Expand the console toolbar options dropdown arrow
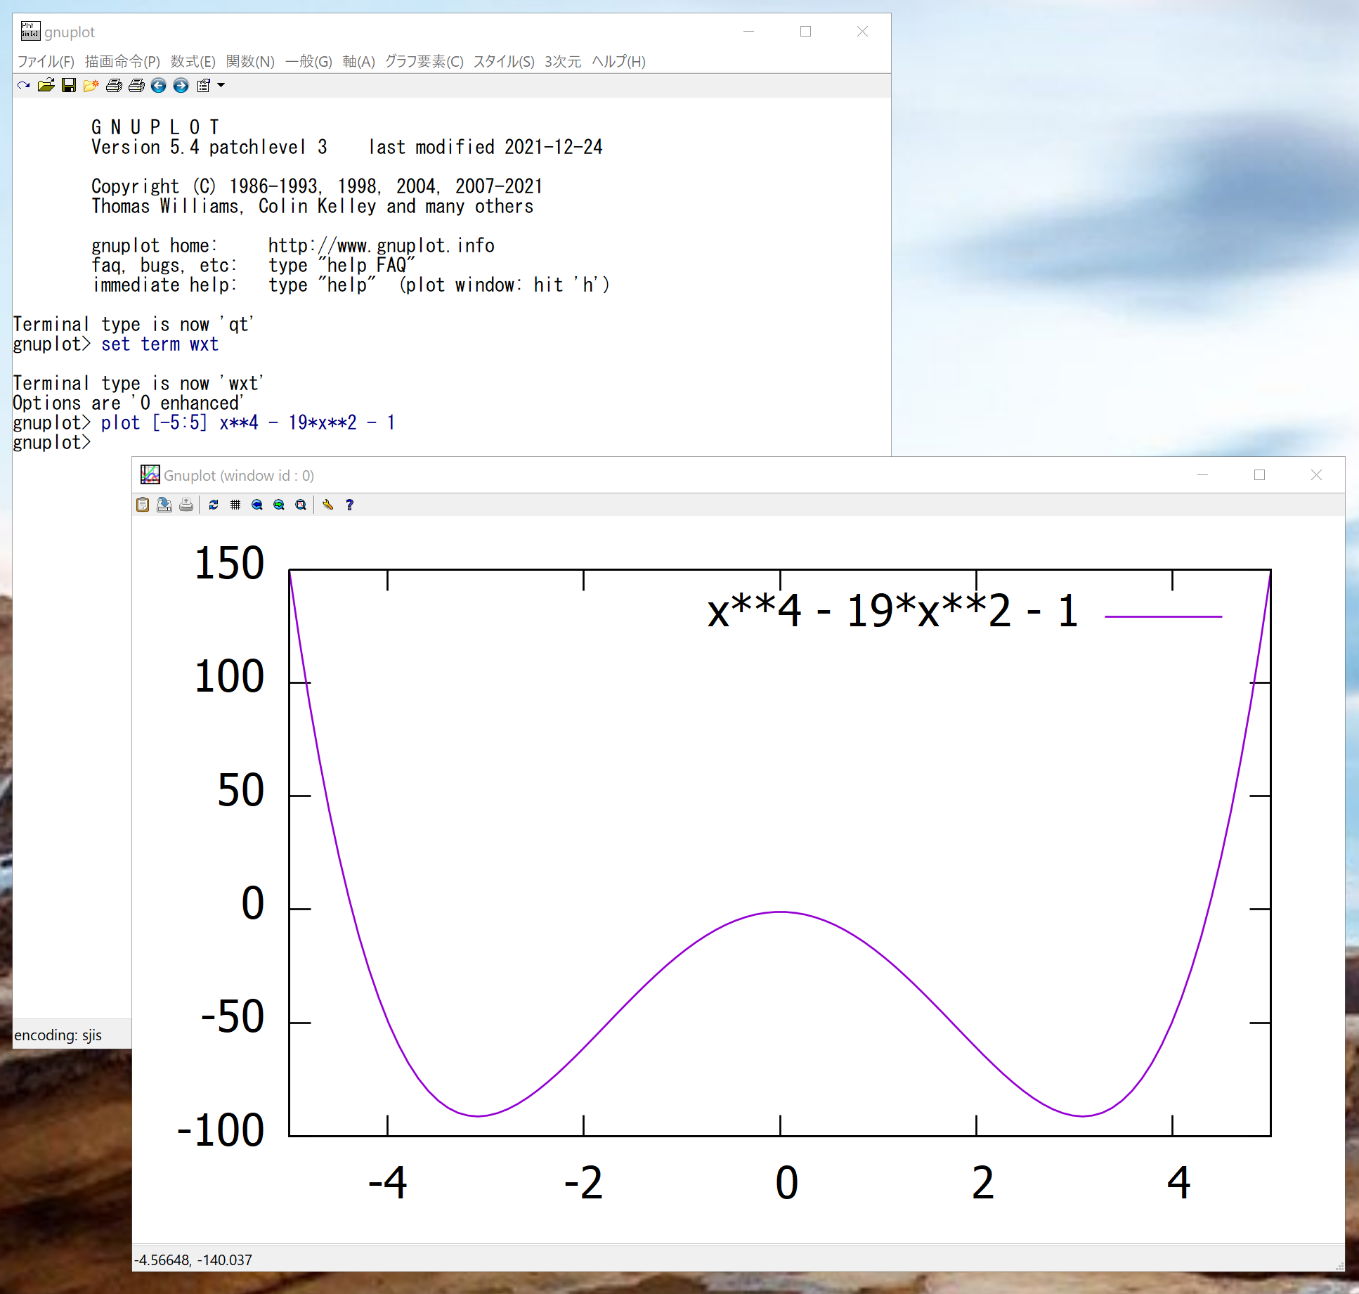Image resolution: width=1359 pixels, height=1294 pixels. pyautogui.click(x=221, y=86)
